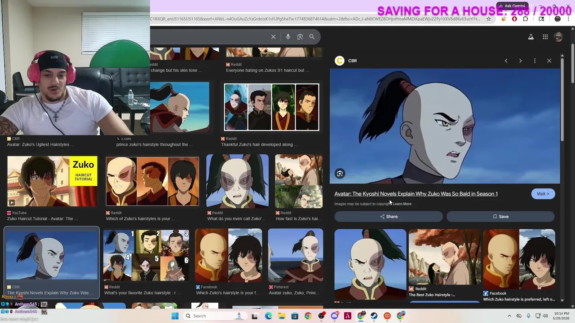
Task: Open File Explorer from taskbar
Action: (282, 316)
